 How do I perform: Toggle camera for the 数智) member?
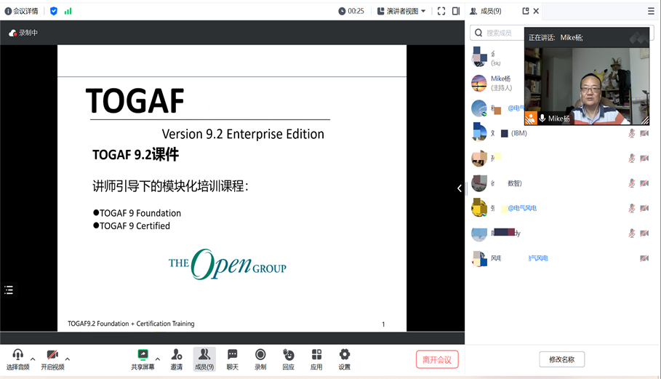pyautogui.click(x=644, y=183)
